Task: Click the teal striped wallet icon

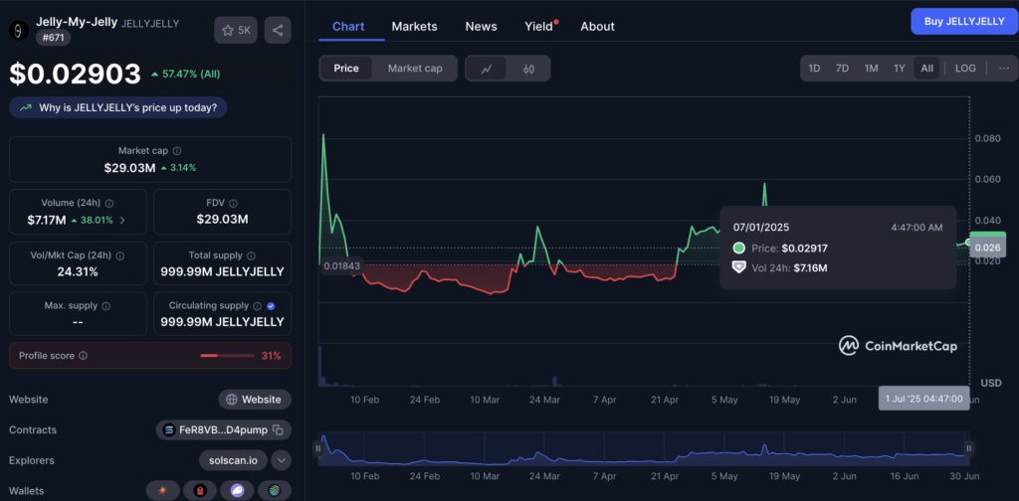Action: pyautogui.click(x=275, y=491)
